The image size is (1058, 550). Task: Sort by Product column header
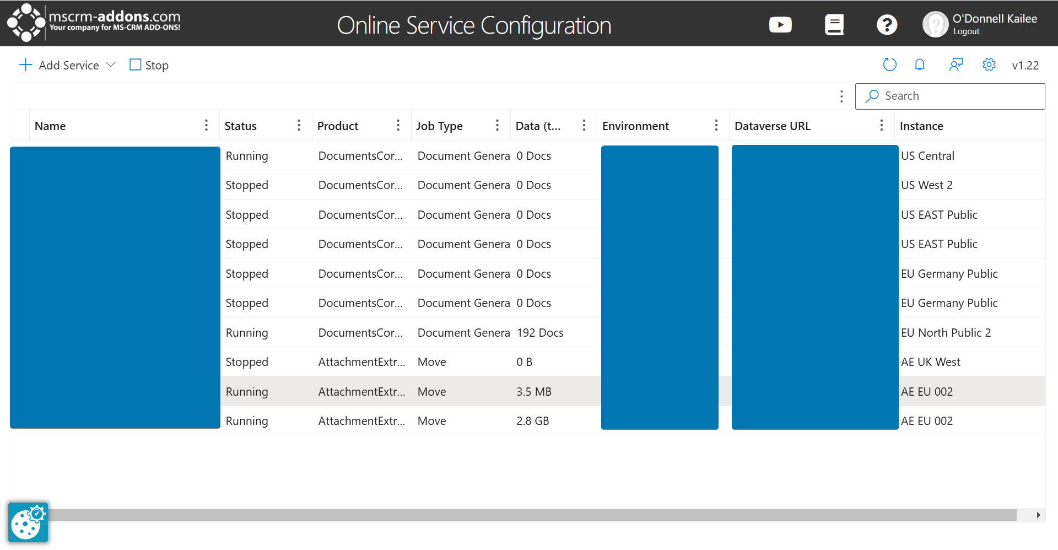pos(338,126)
